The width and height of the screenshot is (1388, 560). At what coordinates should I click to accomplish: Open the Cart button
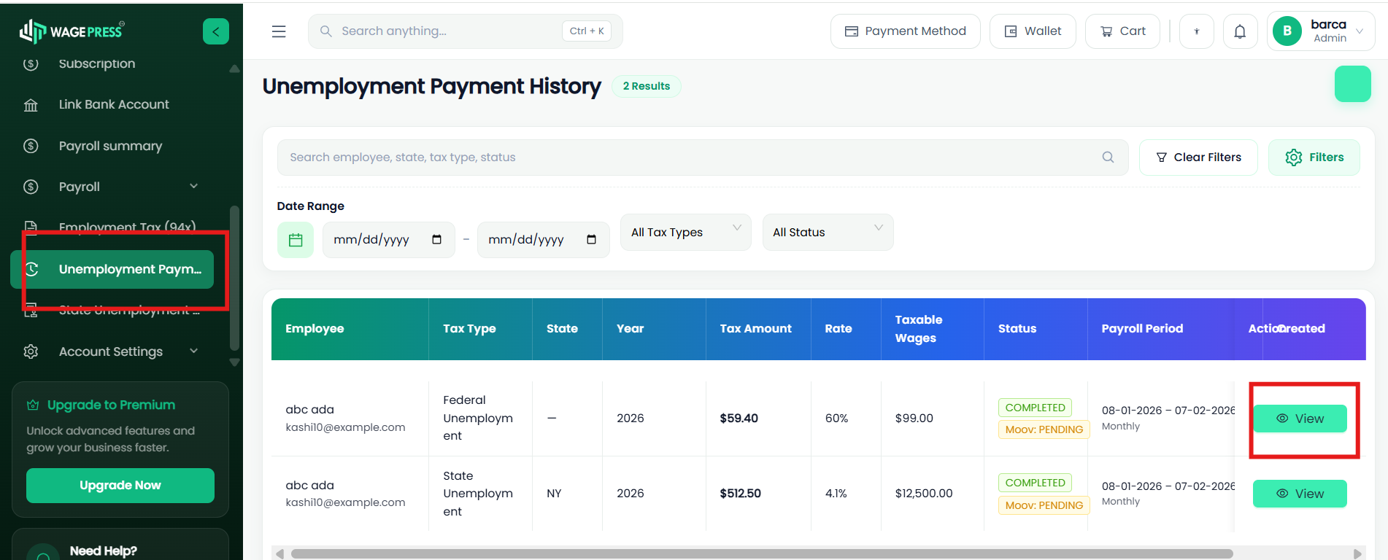coord(1122,31)
